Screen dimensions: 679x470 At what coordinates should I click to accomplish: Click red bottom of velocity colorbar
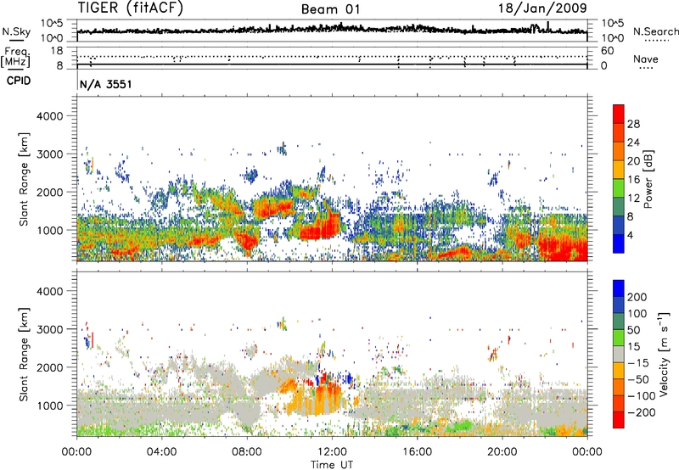click(x=619, y=420)
